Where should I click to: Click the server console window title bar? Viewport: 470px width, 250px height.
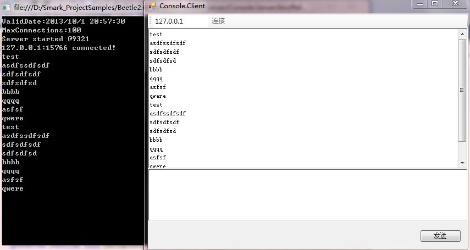point(73,7)
